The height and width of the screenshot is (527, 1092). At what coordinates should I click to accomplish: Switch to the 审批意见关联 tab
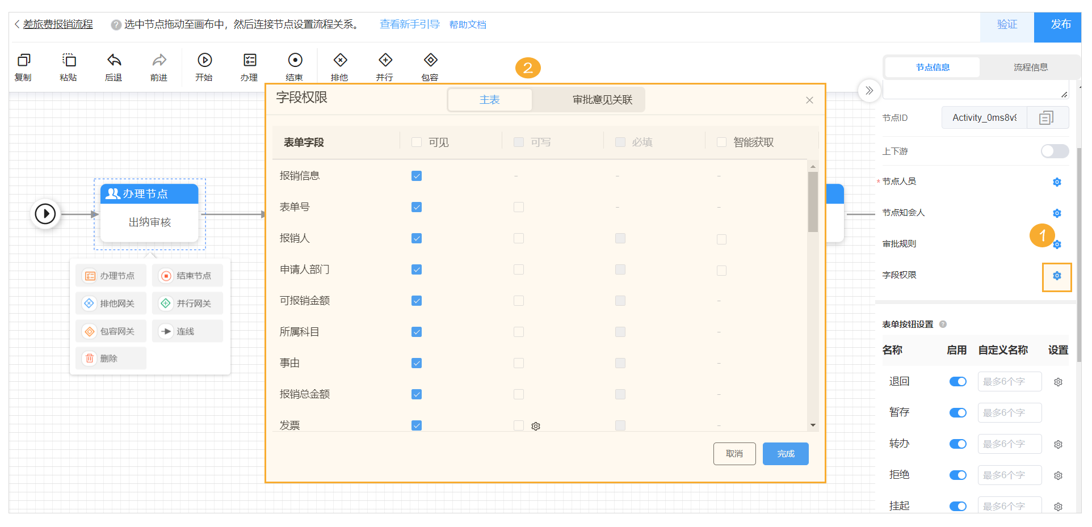pos(602,99)
